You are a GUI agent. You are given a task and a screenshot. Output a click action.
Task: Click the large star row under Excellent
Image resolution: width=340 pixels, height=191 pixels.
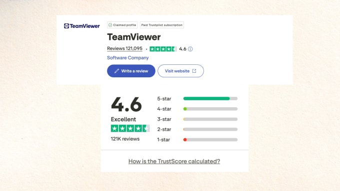point(130,129)
